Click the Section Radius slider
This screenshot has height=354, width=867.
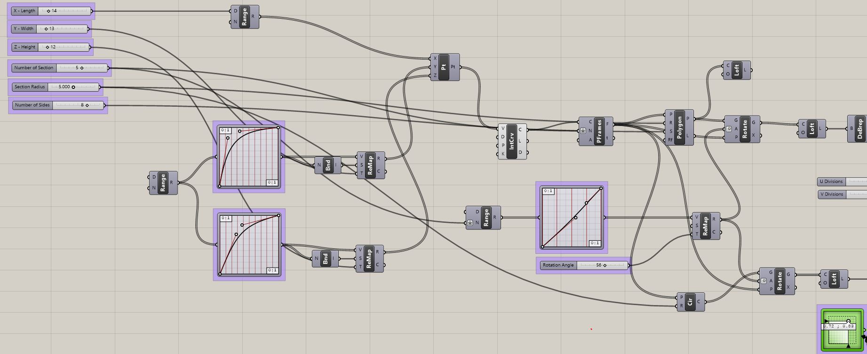point(56,87)
